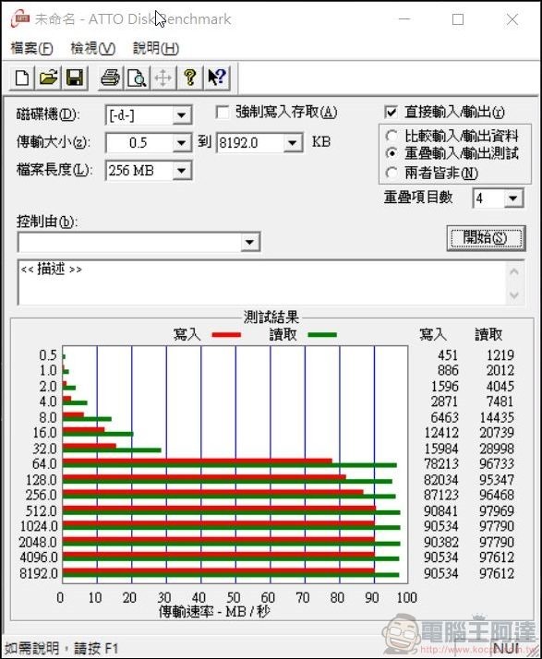Click the 傳輸速率 - MB / 秒 axis label

[214, 612]
